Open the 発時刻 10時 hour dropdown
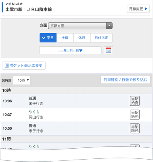The width and height of the screenshot is (153, 162). point(21,81)
